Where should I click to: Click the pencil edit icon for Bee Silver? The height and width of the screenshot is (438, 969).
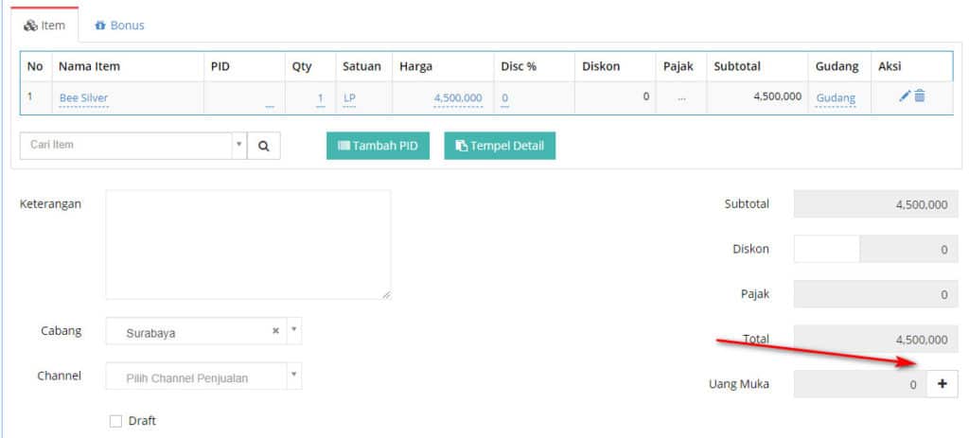(x=905, y=96)
